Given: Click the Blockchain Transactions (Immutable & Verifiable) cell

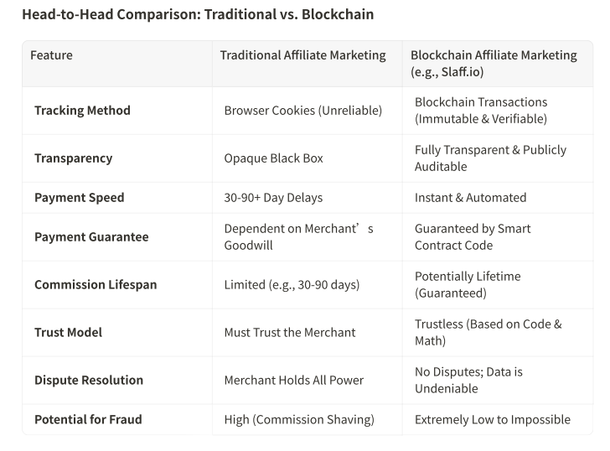Looking at the screenshot, I should point(481,111).
